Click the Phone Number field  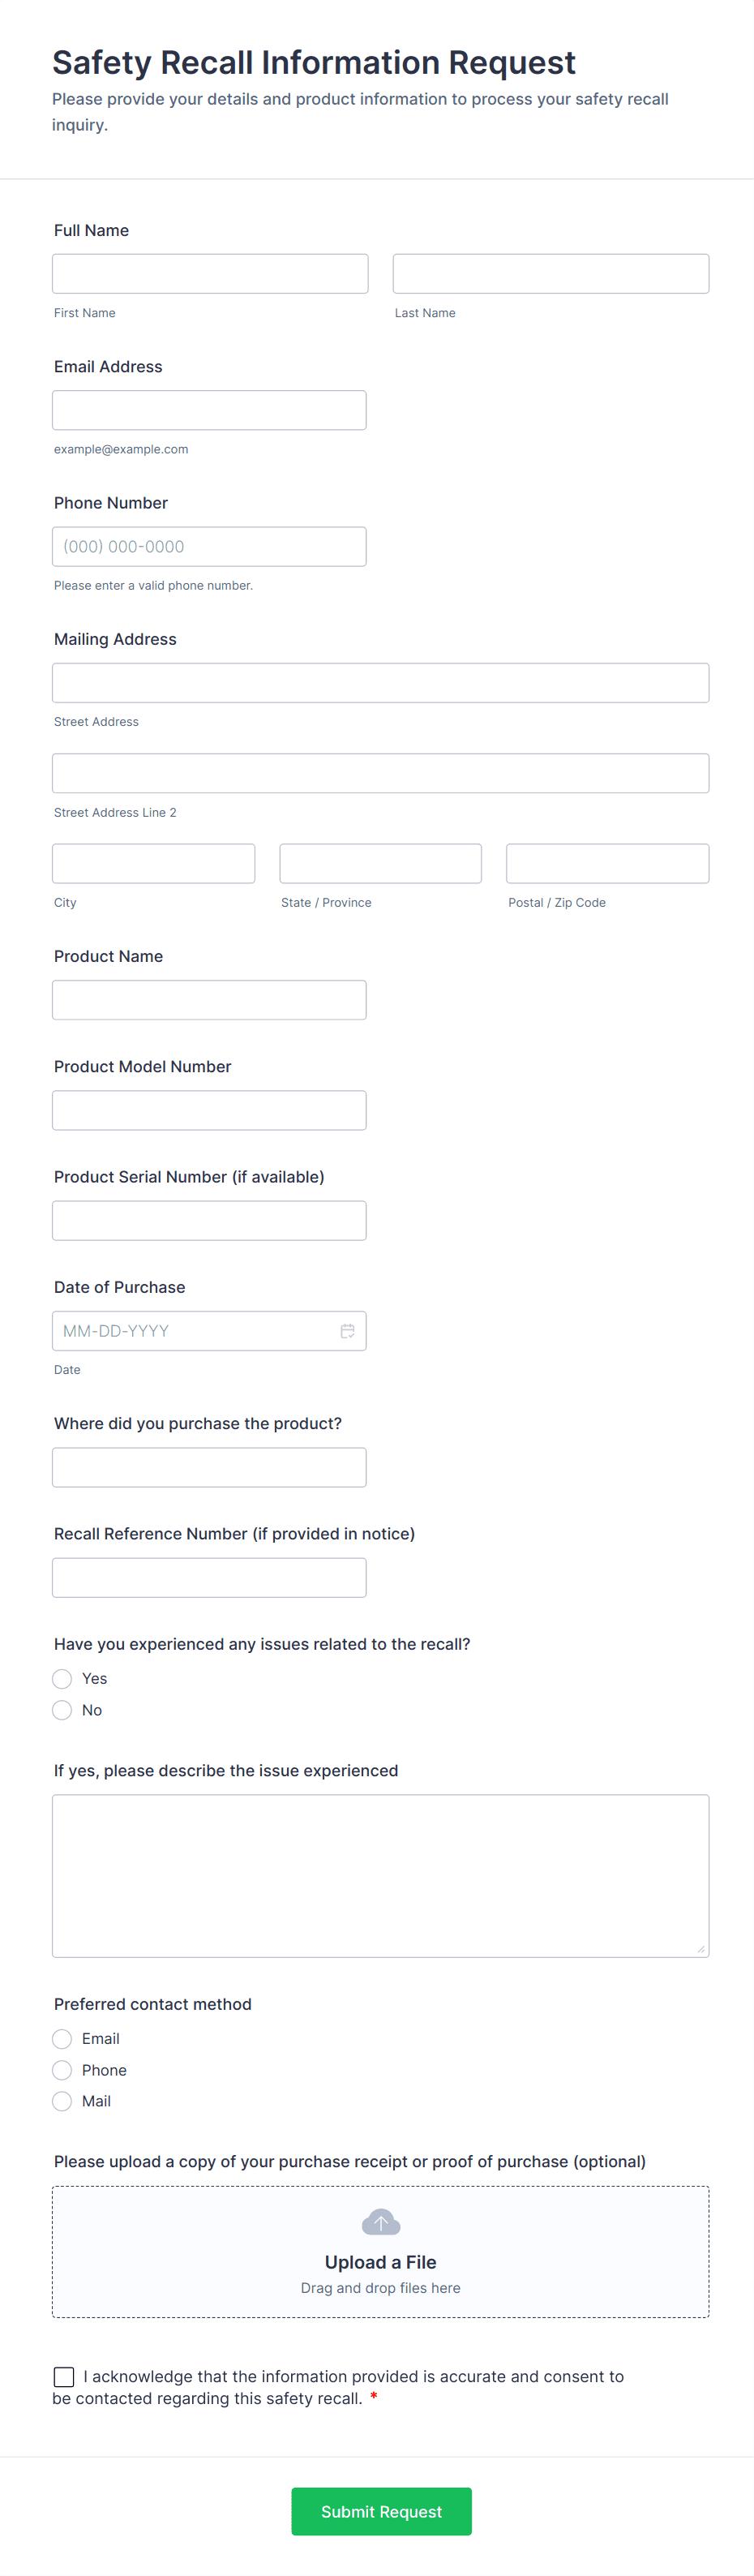pos(209,546)
